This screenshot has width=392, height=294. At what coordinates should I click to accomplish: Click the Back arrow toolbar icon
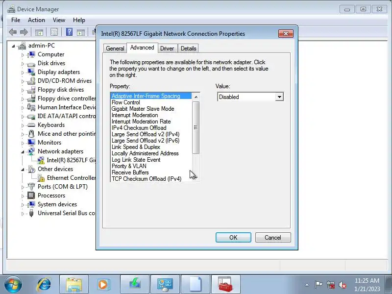pyautogui.click(x=13, y=32)
